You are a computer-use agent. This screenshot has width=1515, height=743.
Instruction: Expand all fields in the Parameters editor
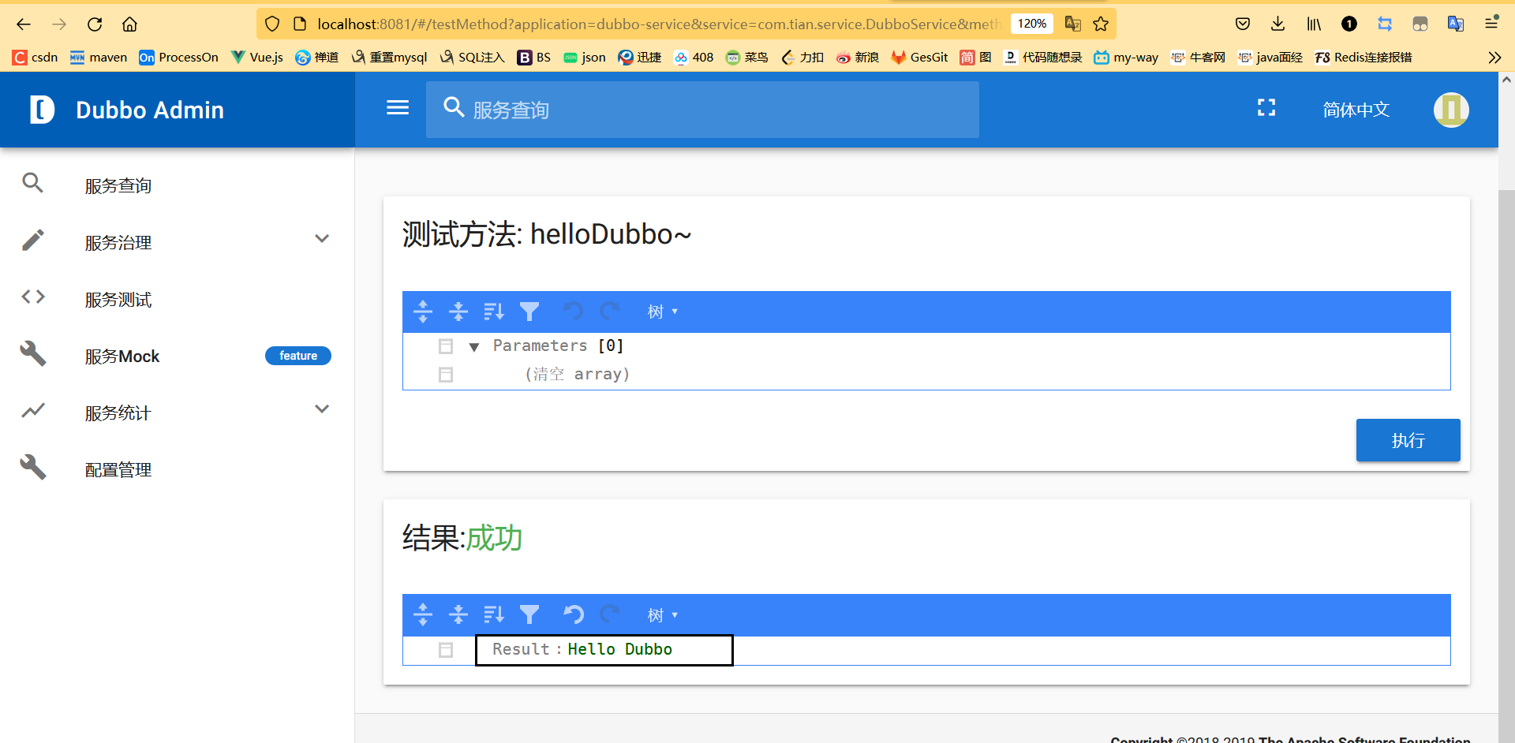click(x=423, y=312)
